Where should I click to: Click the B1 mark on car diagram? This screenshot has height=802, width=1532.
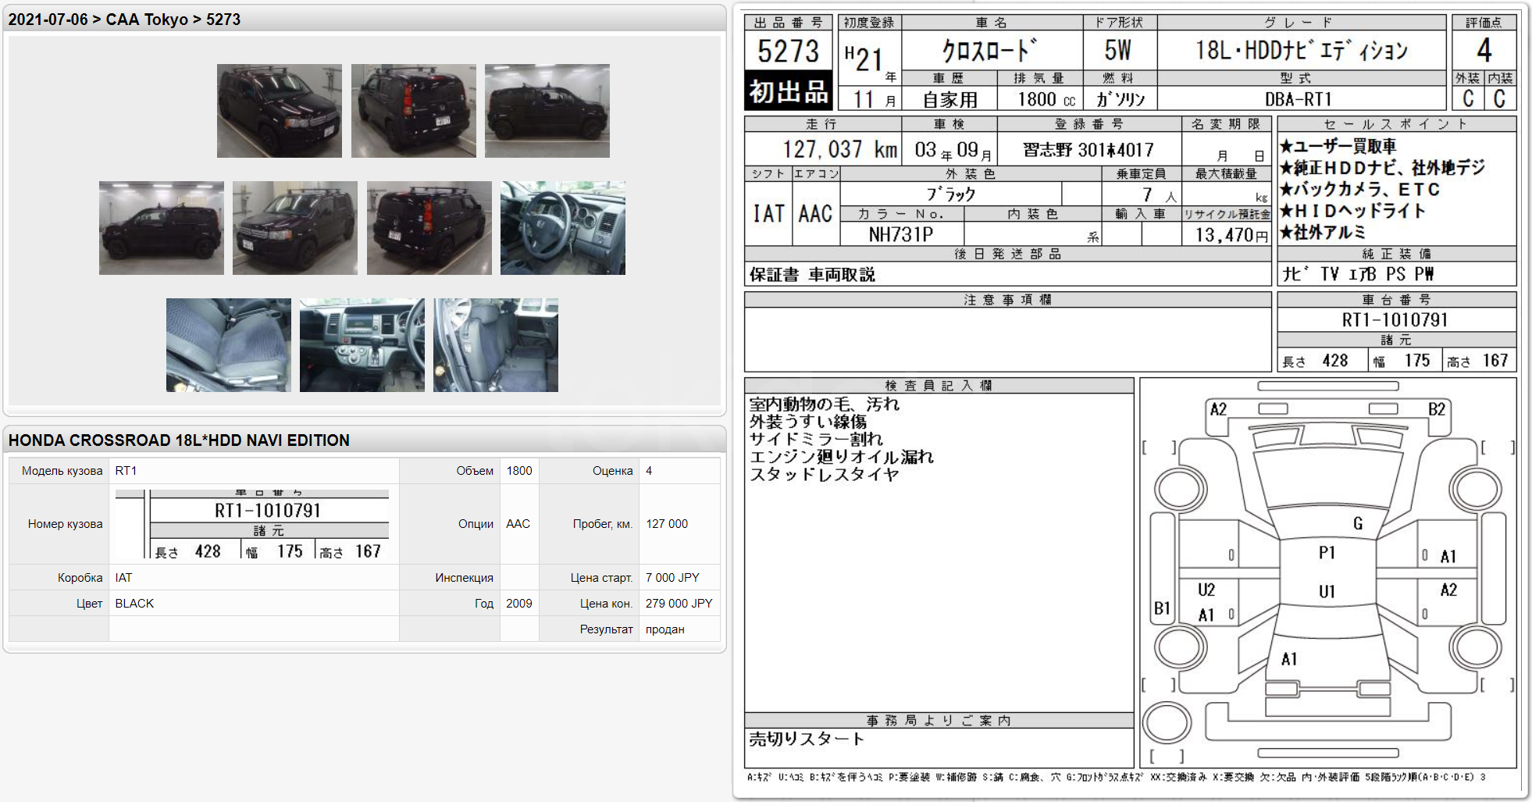1162,608
